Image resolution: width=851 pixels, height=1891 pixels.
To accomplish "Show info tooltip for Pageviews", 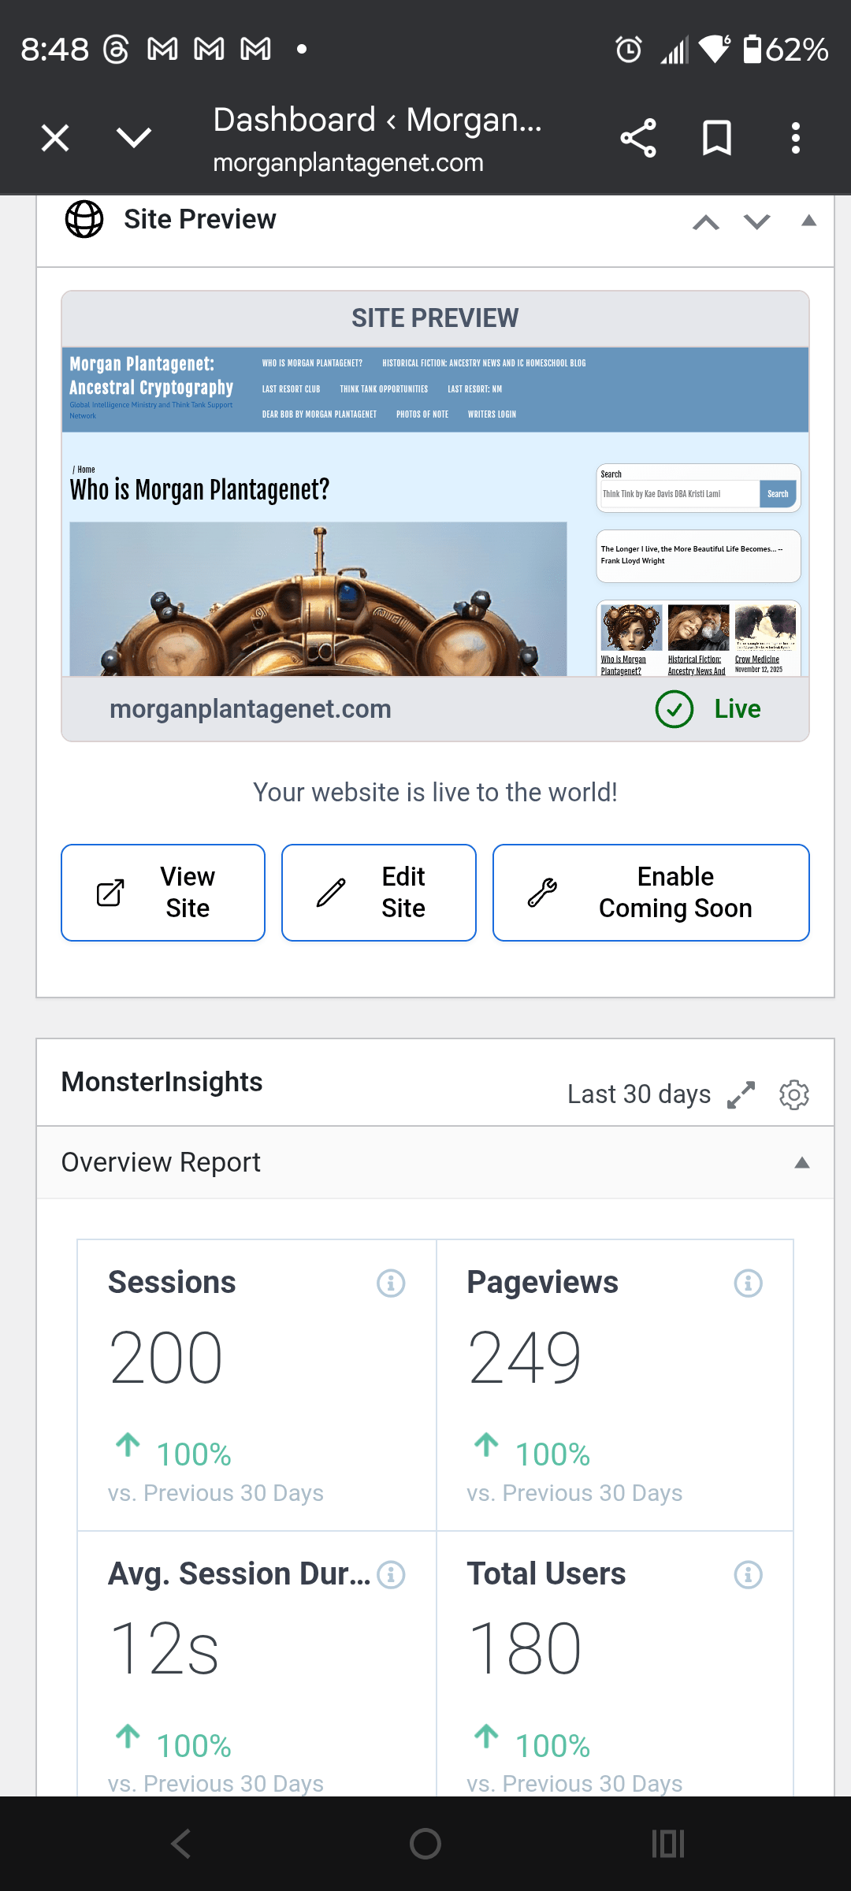I will tap(748, 1284).
